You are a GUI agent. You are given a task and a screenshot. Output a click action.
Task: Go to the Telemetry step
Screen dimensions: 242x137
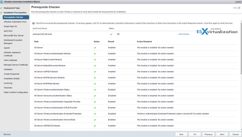pos(8,88)
